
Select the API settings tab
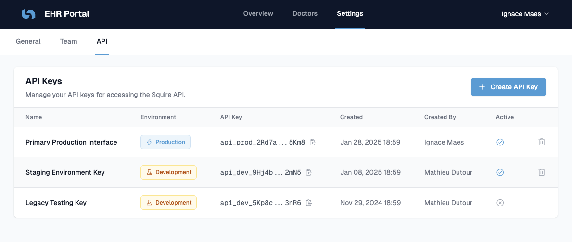(102, 41)
